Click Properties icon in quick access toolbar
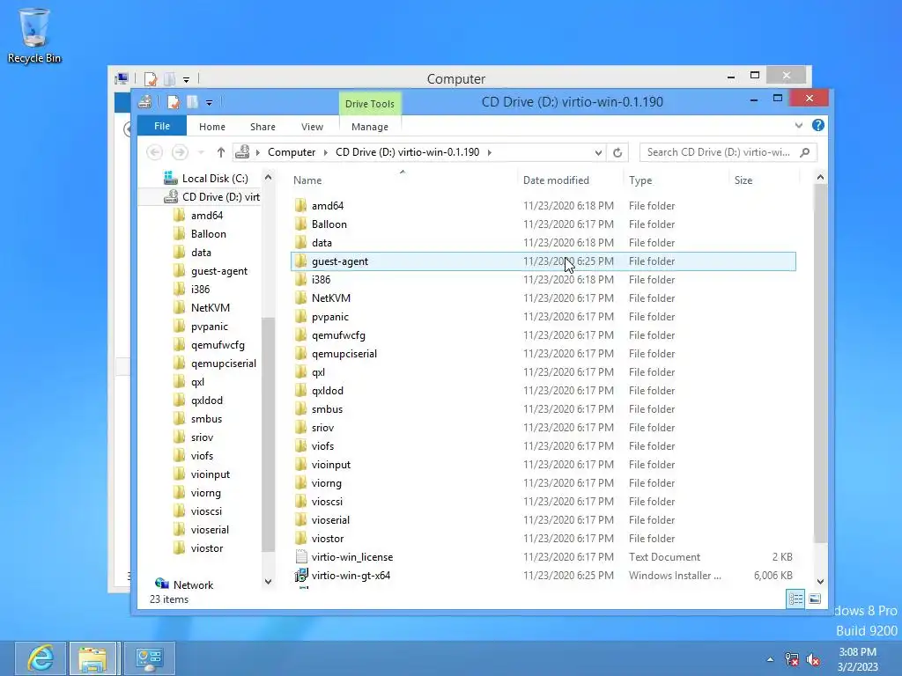Screen dimensions: 902x676 click(174, 102)
